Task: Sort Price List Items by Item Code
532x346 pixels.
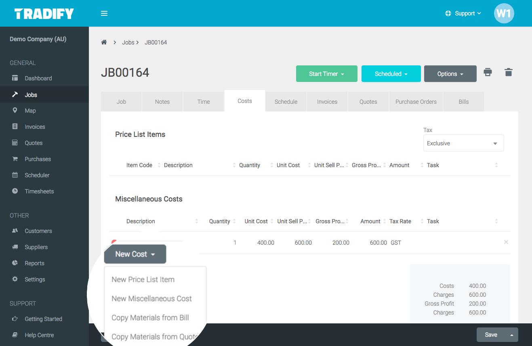Action: coord(139,165)
